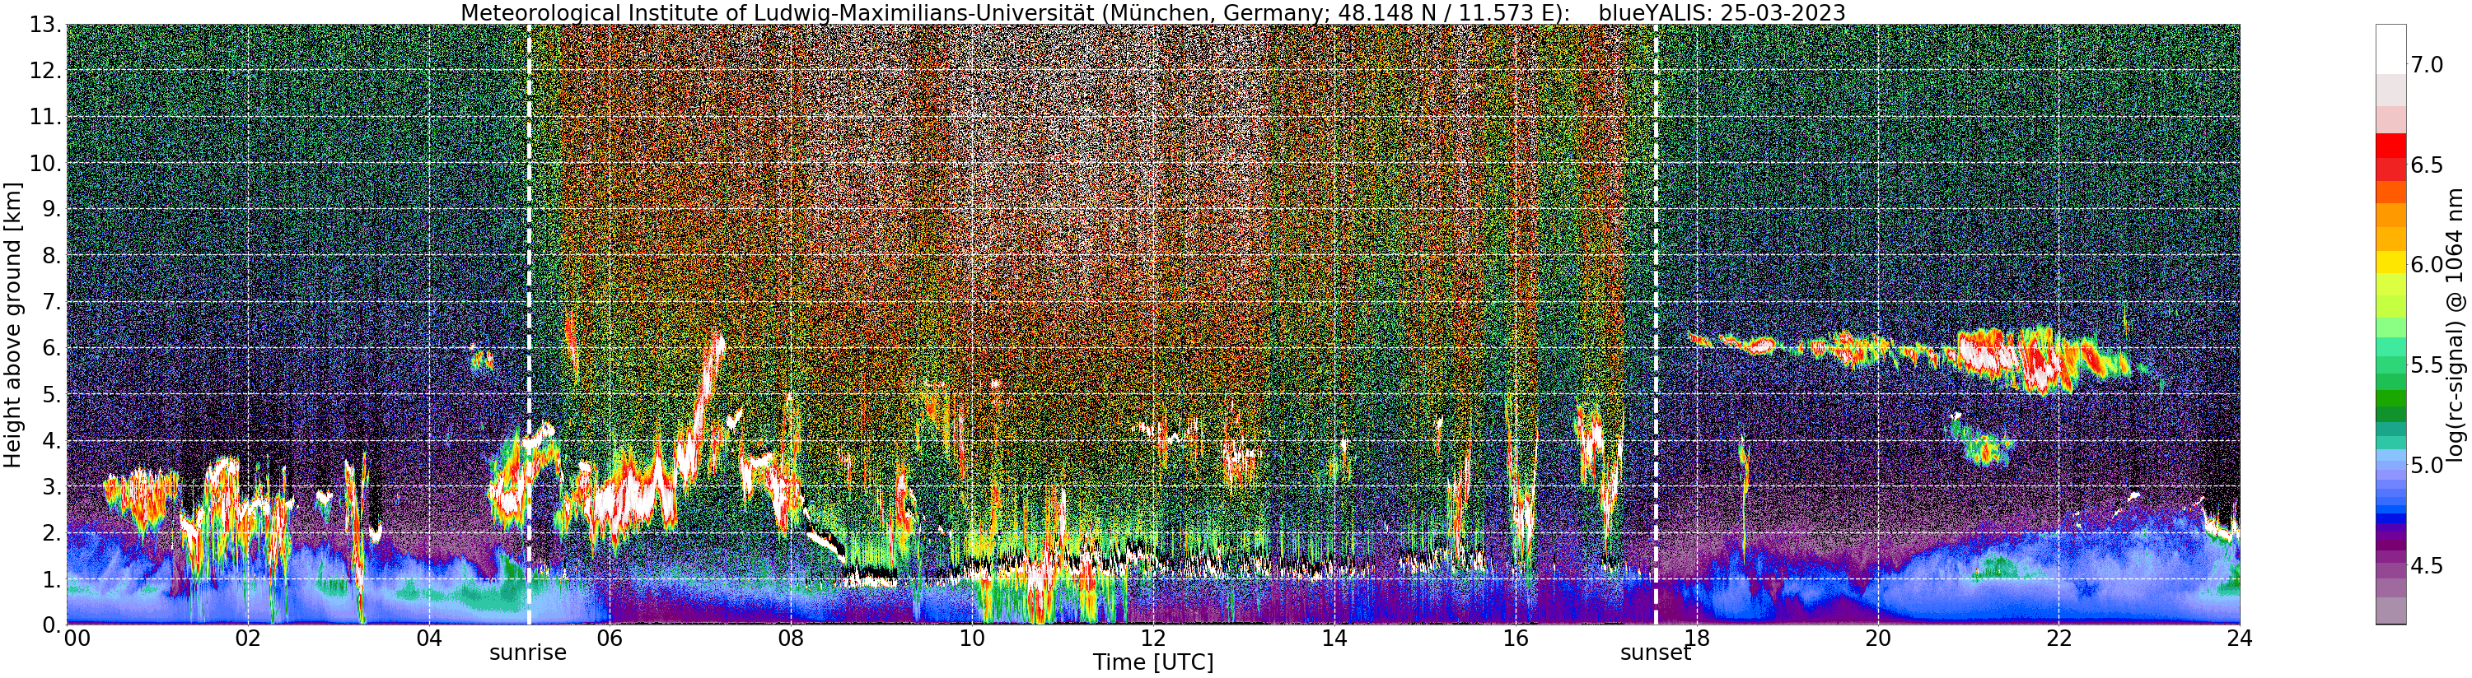Click the '0.' height axis tick label
The width and height of the screenshot is (2472, 678).
tap(50, 625)
